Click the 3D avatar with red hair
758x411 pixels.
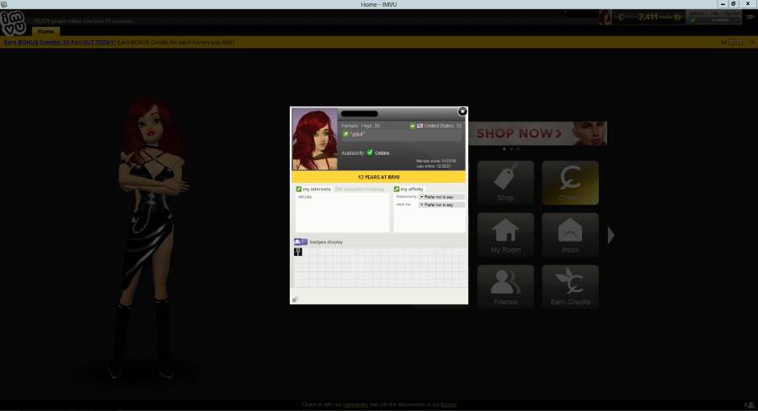coord(150,237)
